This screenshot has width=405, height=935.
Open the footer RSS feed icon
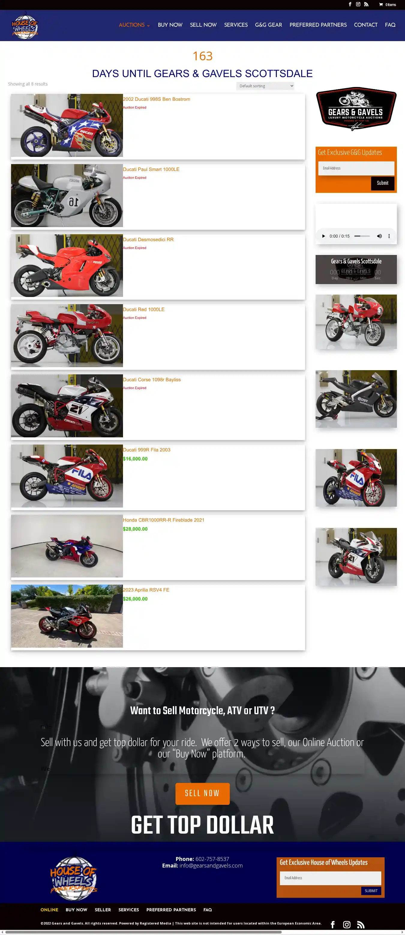coord(360,925)
